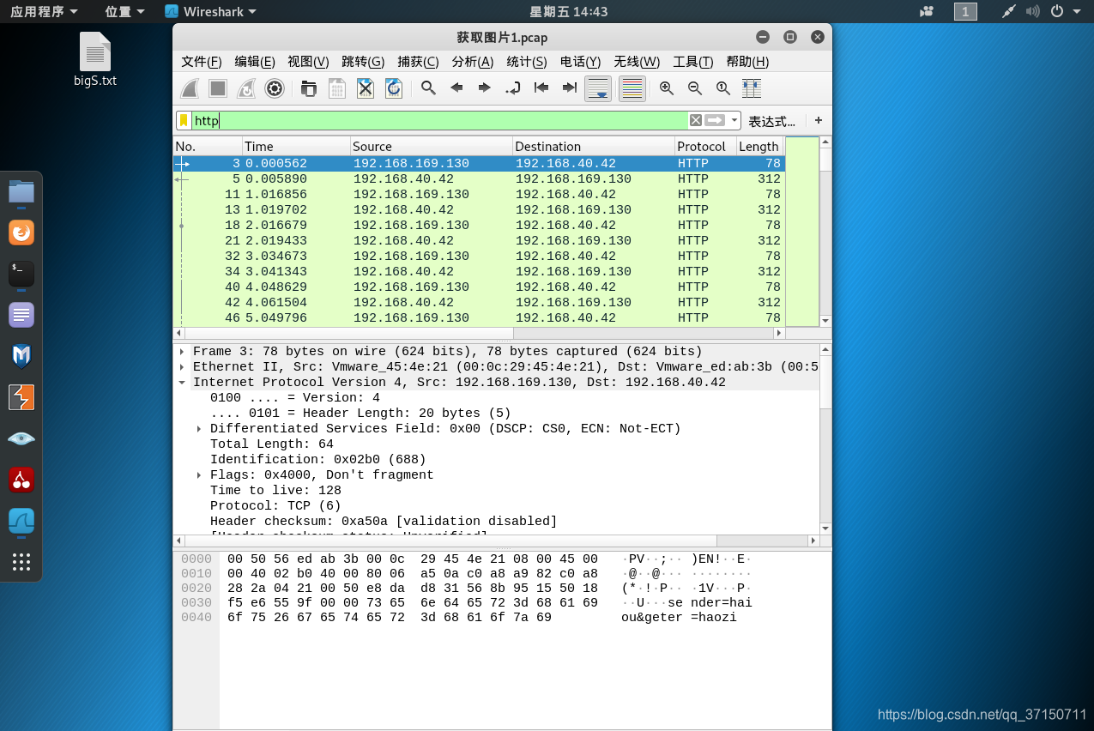Image resolution: width=1094 pixels, height=731 pixels.
Task: Sort packets by Protocol column
Action: [705, 147]
